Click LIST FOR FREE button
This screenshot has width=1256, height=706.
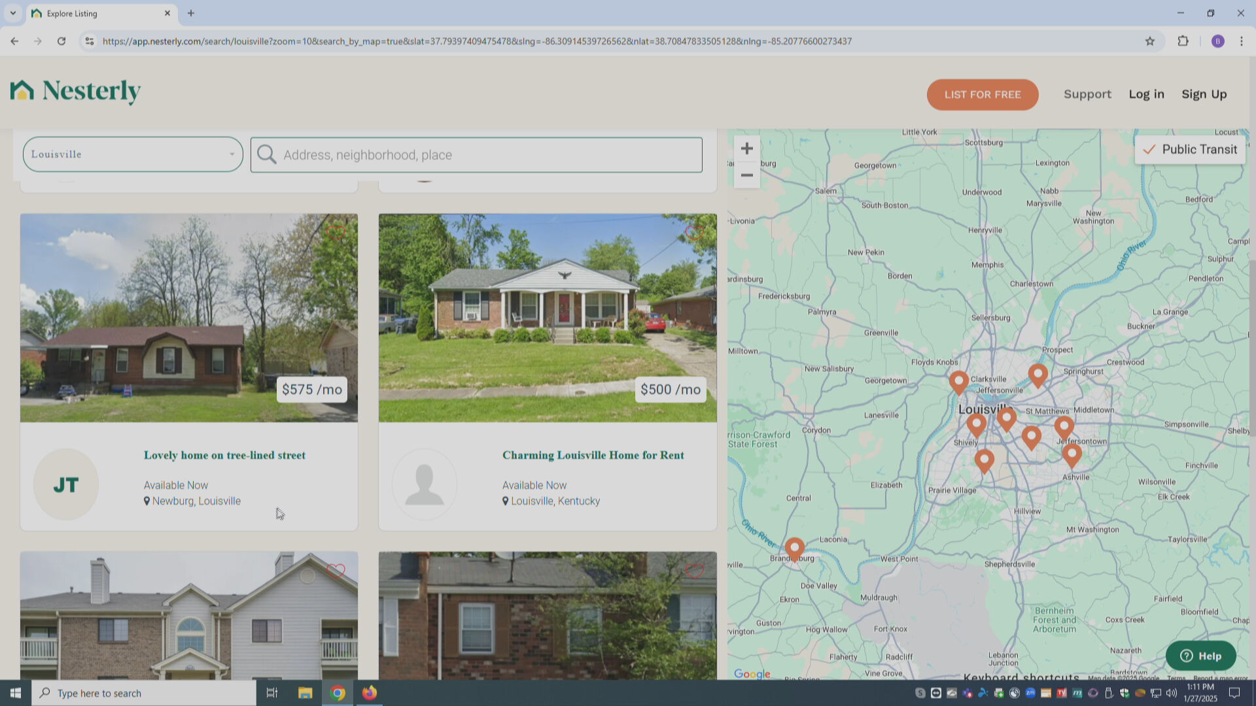(982, 95)
